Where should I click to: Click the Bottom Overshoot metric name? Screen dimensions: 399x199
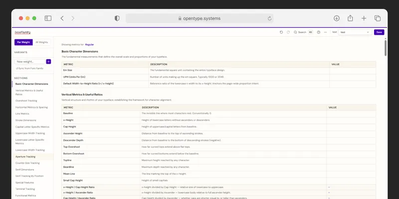tap(73, 154)
